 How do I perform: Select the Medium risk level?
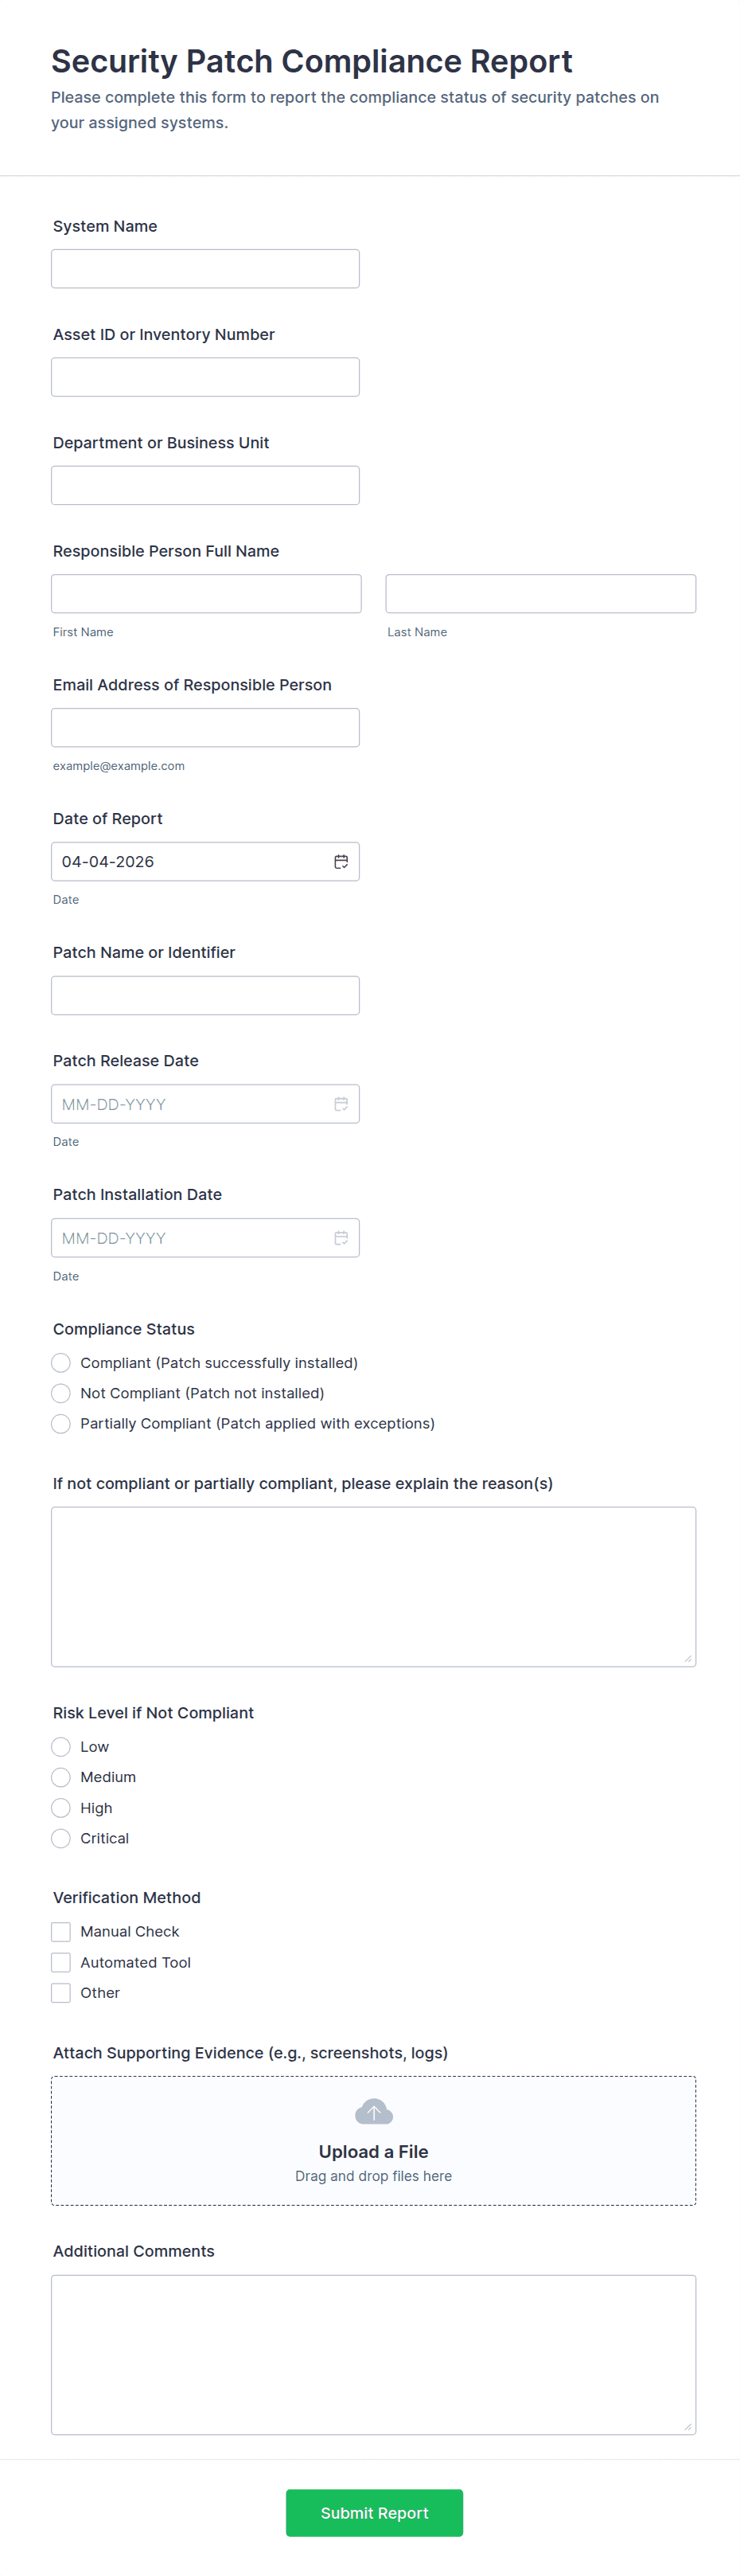(61, 1777)
